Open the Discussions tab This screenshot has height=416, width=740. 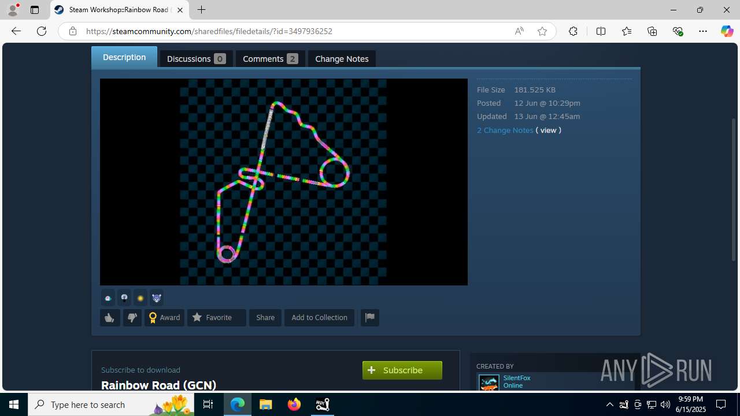pyautogui.click(x=196, y=59)
